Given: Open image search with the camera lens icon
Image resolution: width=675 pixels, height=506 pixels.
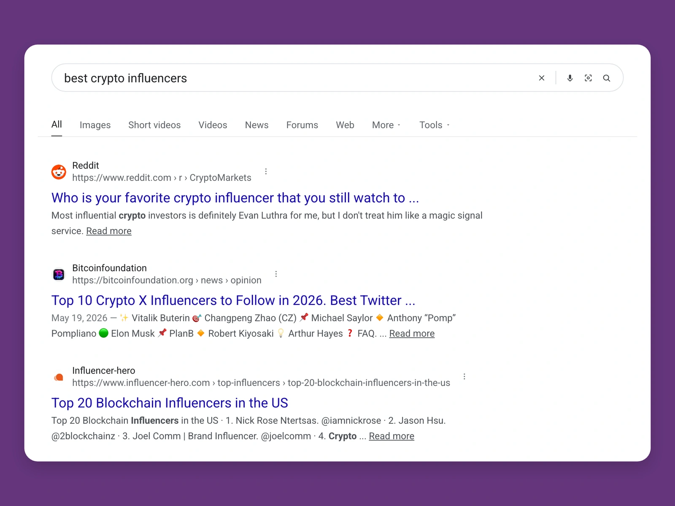Looking at the screenshot, I should [x=588, y=78].
